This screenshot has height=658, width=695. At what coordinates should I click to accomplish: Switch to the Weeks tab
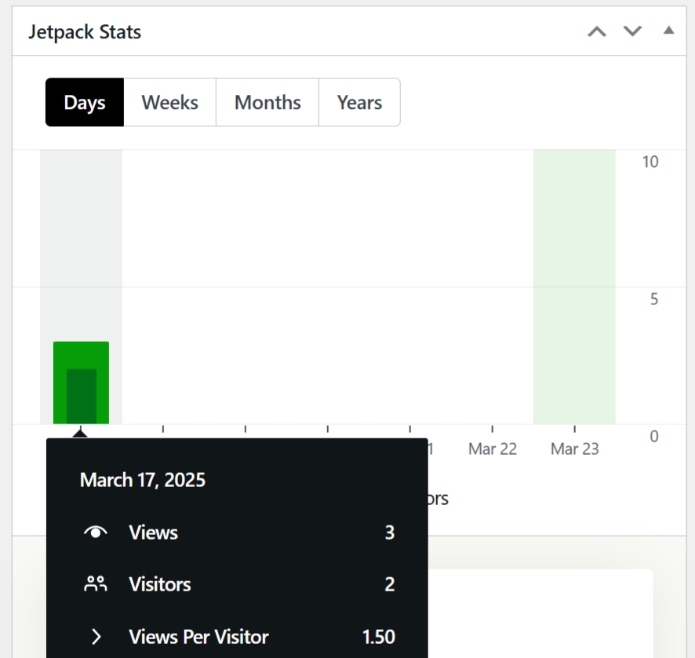coord(169,103)
